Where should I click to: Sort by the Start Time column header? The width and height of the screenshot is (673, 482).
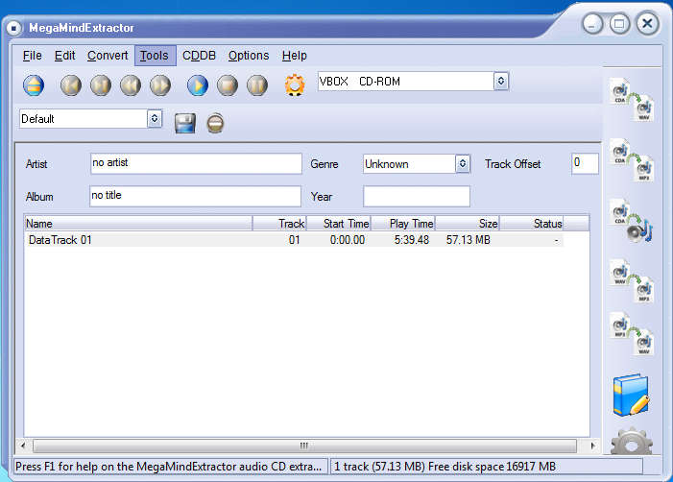point(339,224)
